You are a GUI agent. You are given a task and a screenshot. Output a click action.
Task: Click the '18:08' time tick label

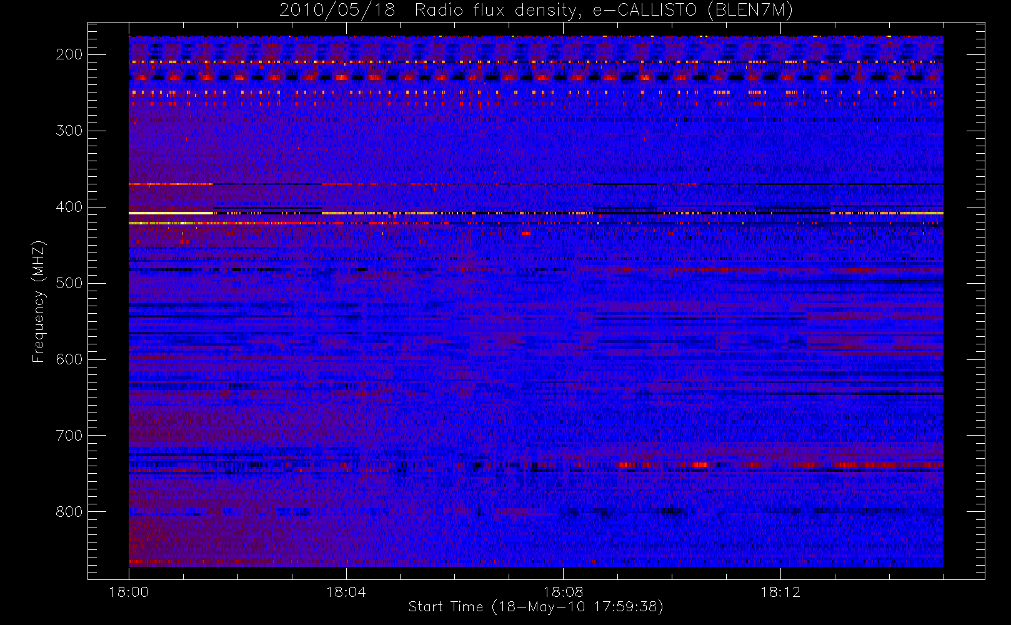tap(563, 592)
